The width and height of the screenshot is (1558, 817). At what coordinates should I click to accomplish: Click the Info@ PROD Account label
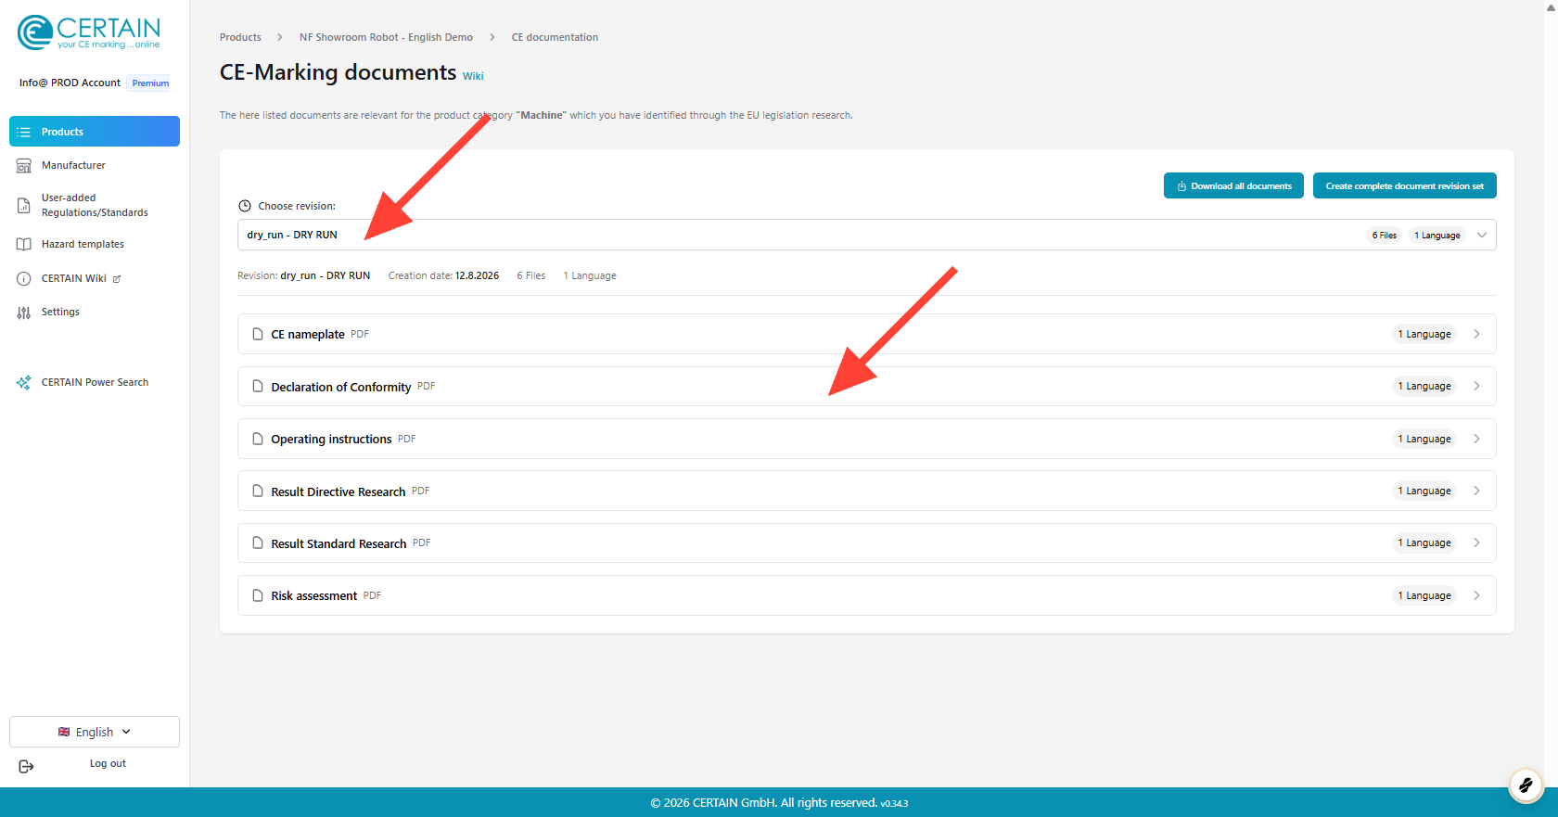click(x=70, y=83)
